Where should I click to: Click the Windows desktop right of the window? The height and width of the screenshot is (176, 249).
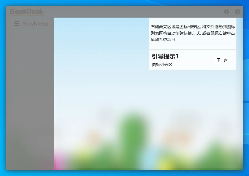click(x=246, y=88)
